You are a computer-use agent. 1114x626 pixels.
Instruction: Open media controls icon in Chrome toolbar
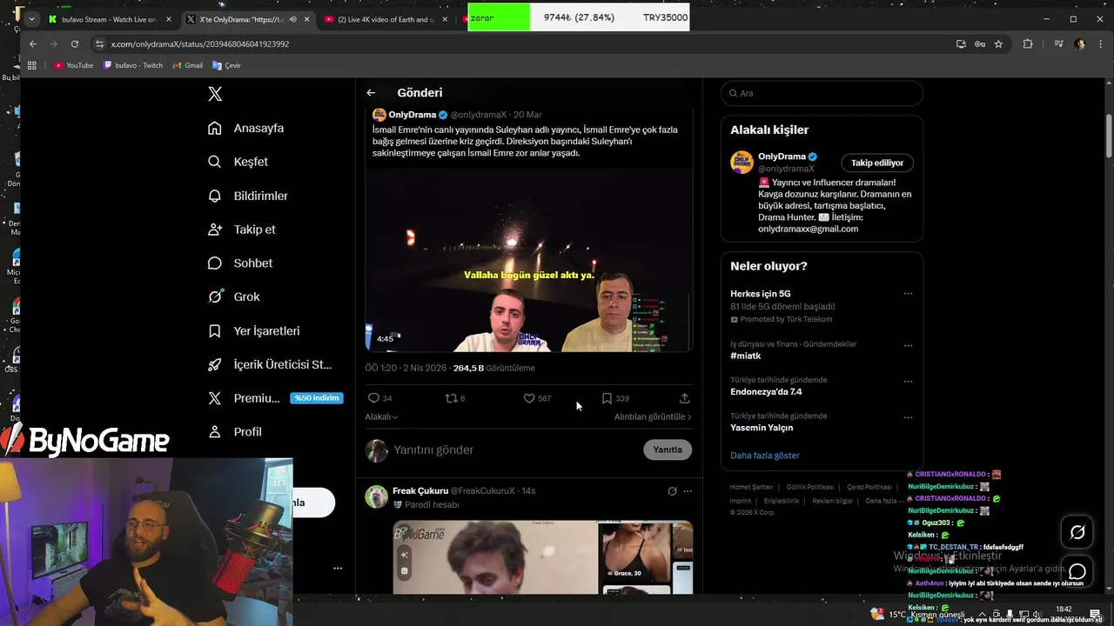coord(1058,43)
